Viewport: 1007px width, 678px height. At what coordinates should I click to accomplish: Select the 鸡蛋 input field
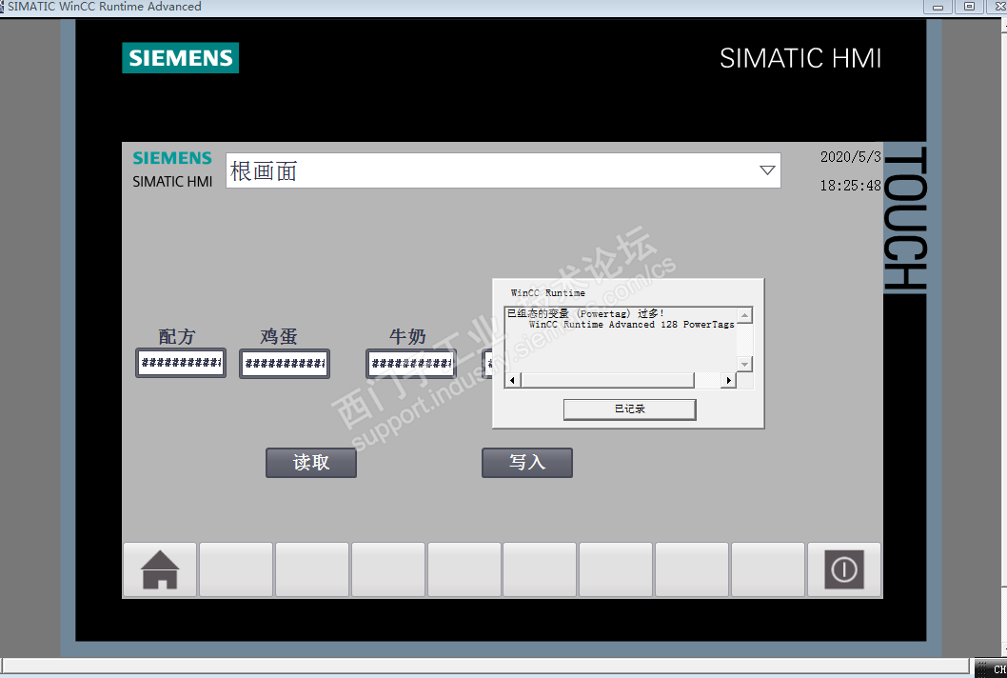tap(285, 364)
